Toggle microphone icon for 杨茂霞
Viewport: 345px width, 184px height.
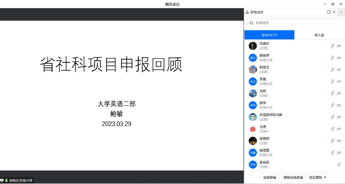point(332,153)
